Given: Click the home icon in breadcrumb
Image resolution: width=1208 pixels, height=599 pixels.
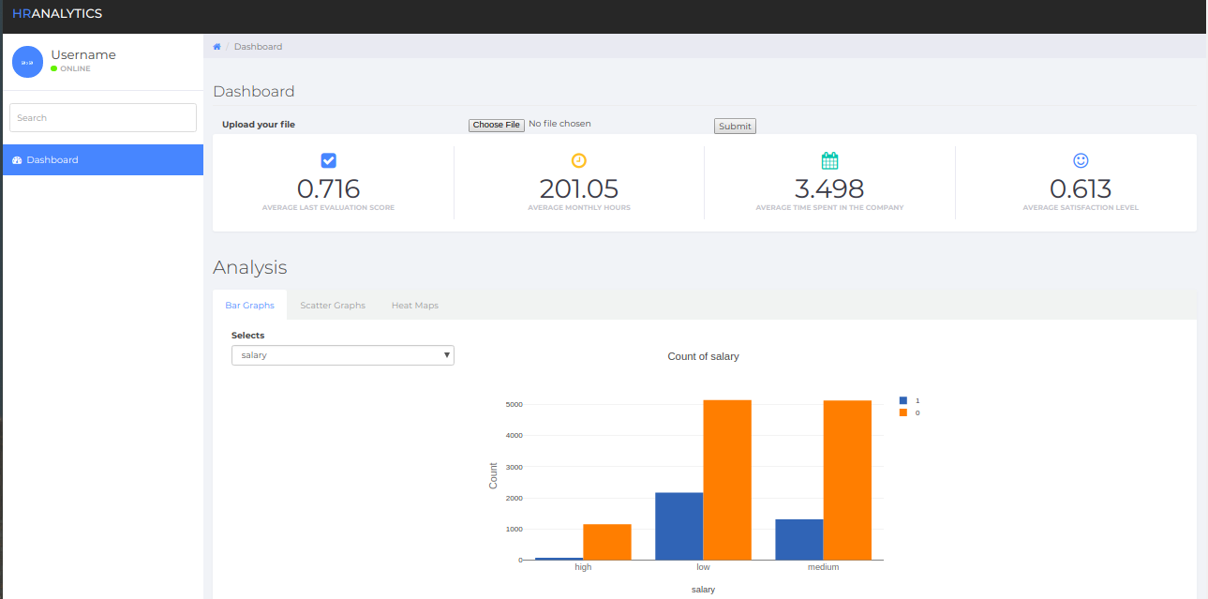Looking at the screenshot, I should point(216,46).
